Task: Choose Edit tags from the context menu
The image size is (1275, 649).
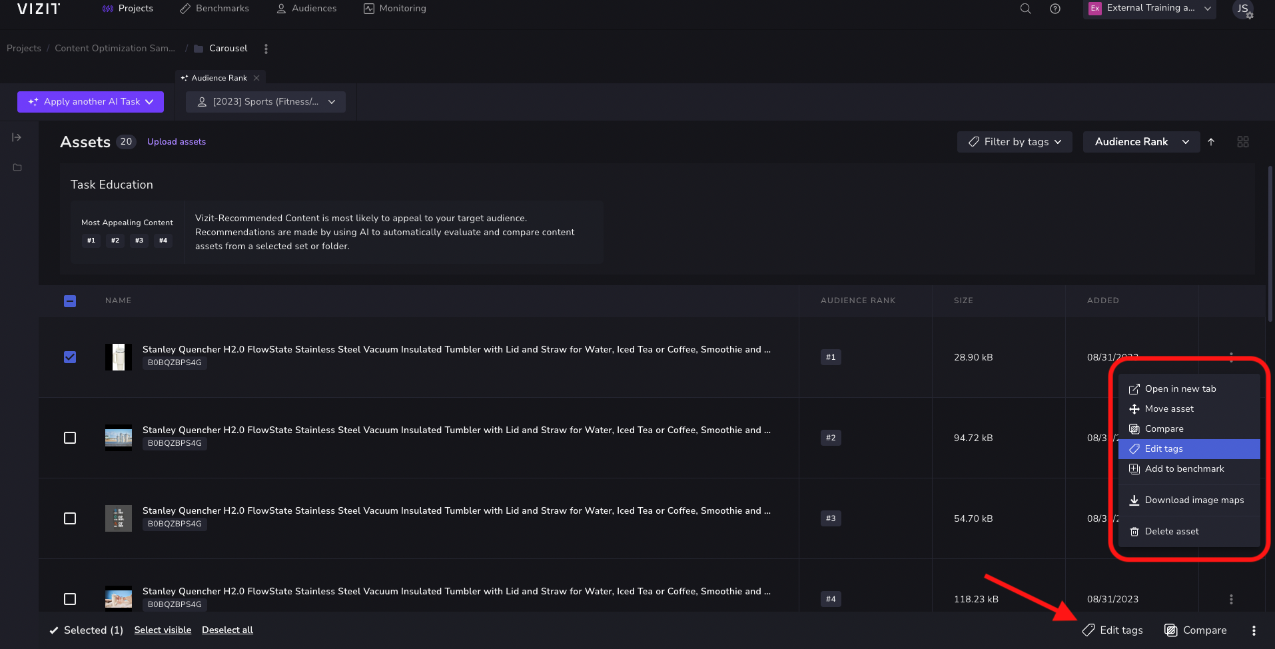Action: [x=1189, y=449]
